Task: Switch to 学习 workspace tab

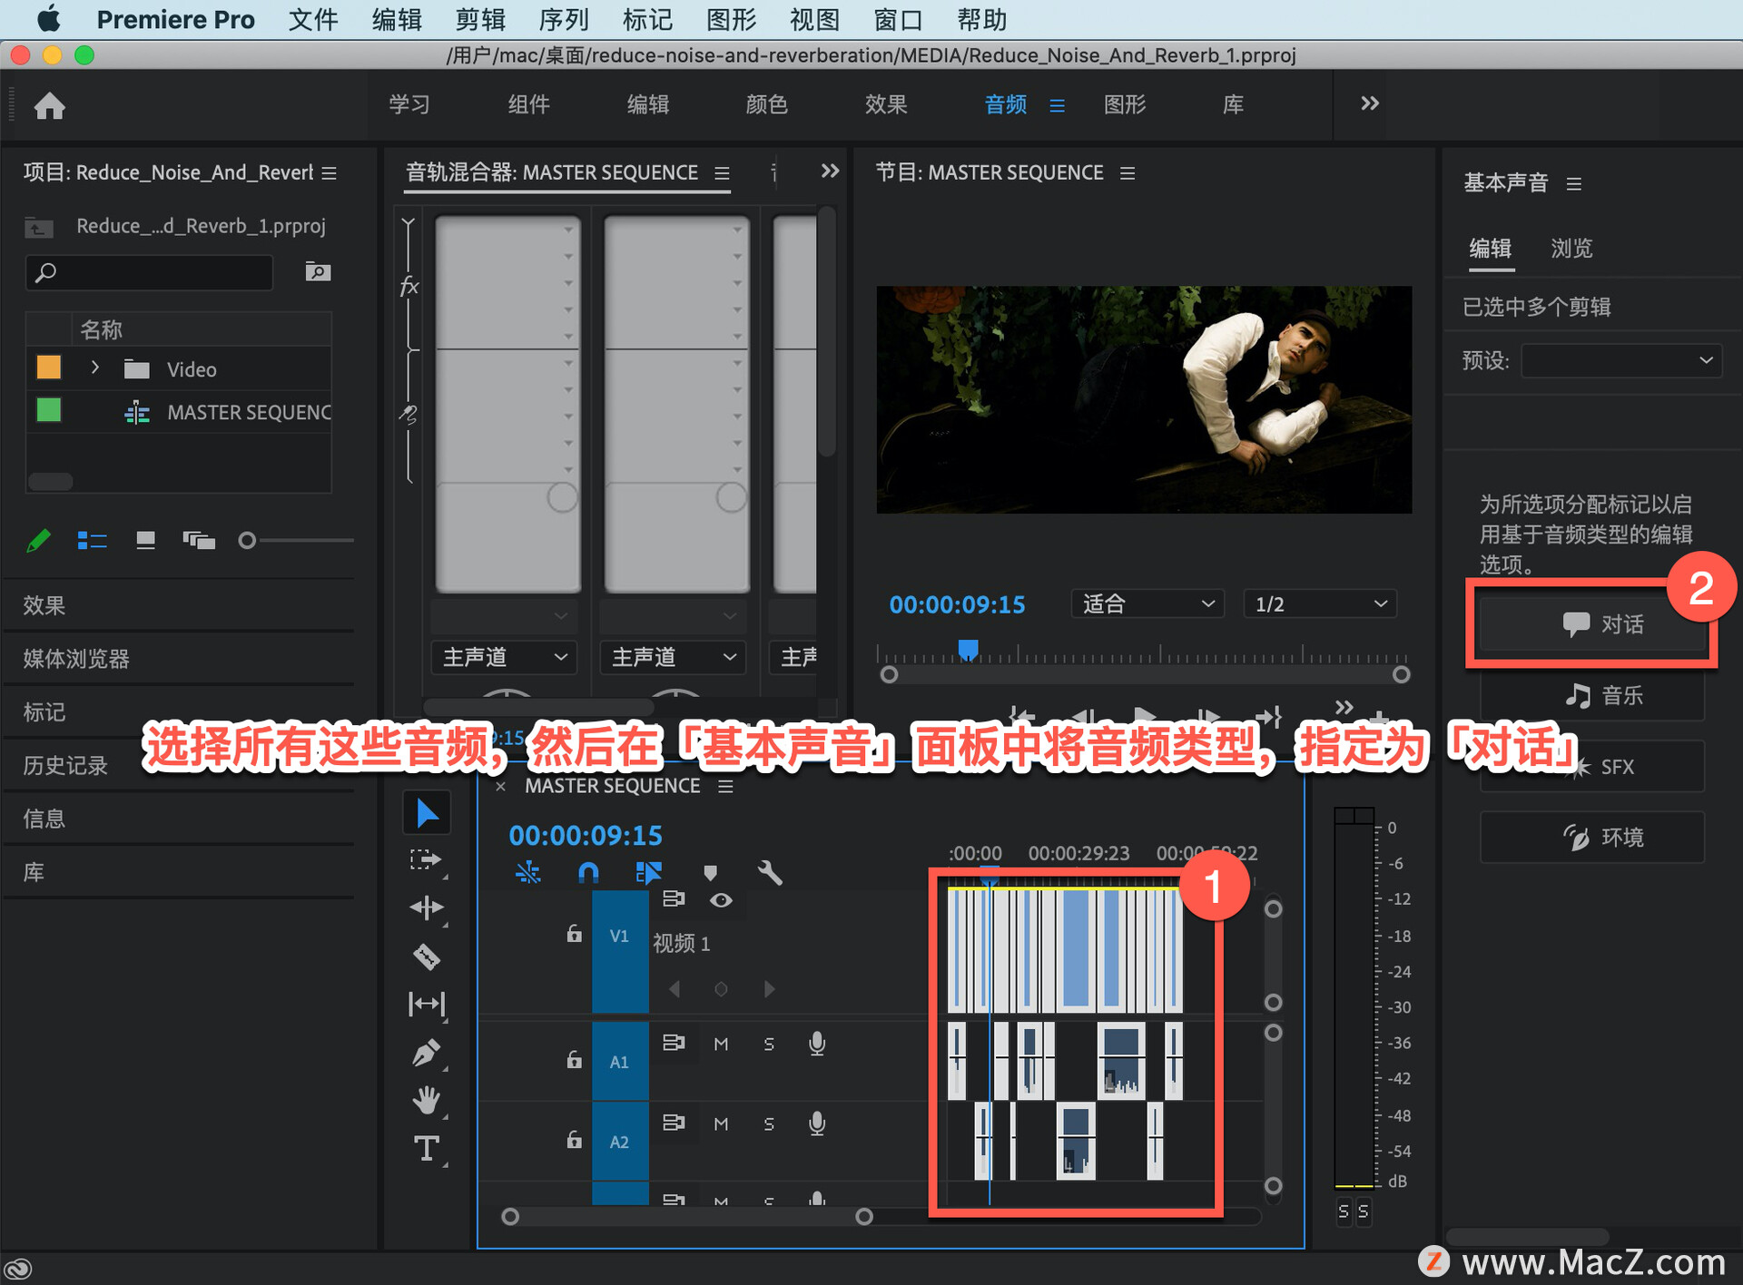Action: point(409,104)
